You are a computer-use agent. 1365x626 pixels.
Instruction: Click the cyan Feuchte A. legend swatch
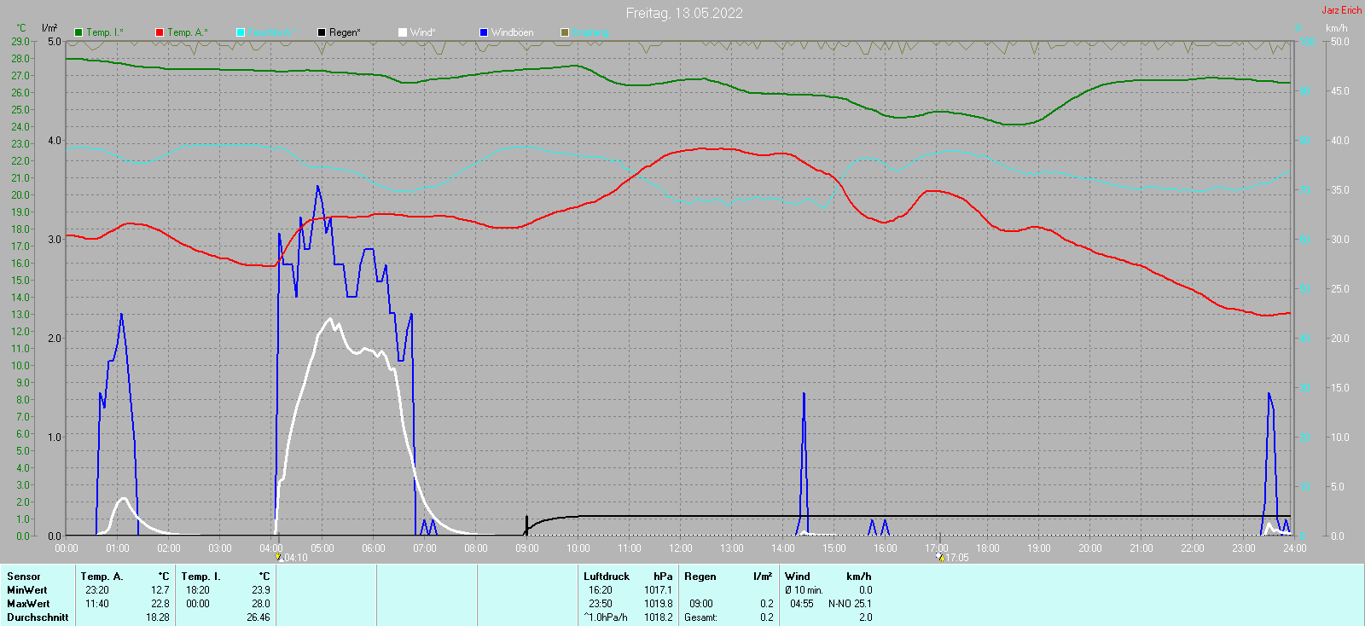tap(241, 32)
